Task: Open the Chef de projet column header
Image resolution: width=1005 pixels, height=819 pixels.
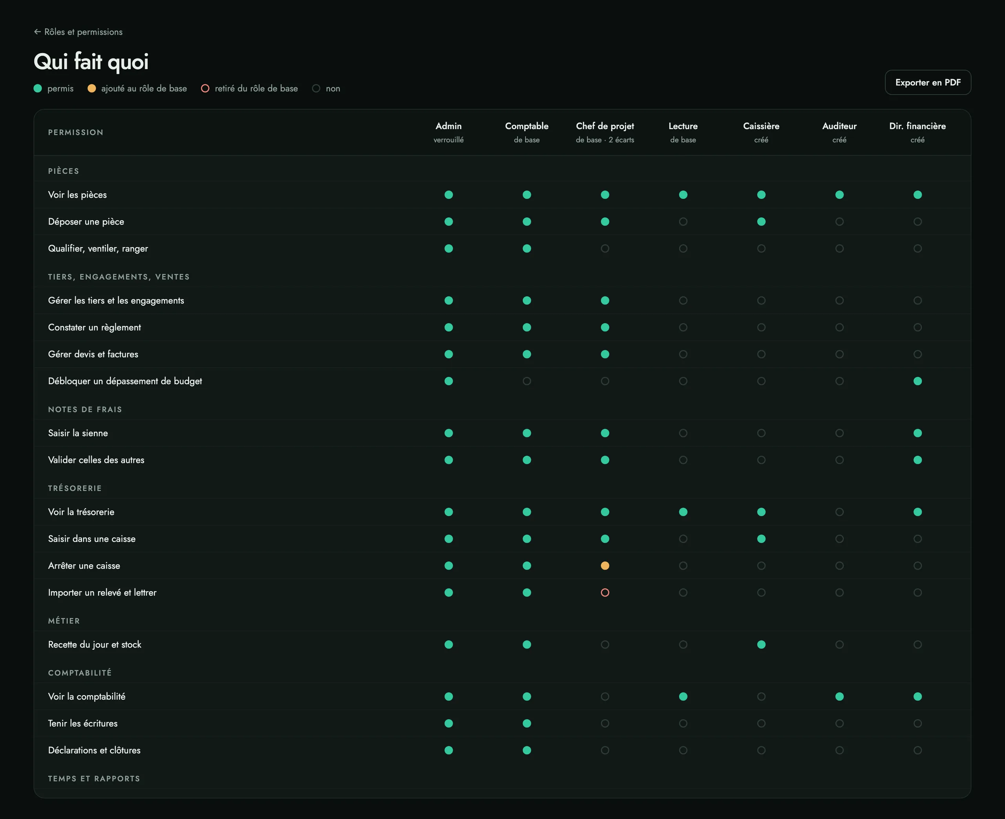Action: click(605, 132)
